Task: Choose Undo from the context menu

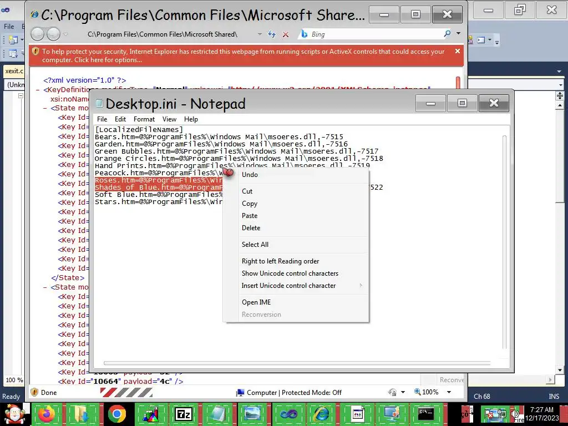Action: [x=296, y=175]
